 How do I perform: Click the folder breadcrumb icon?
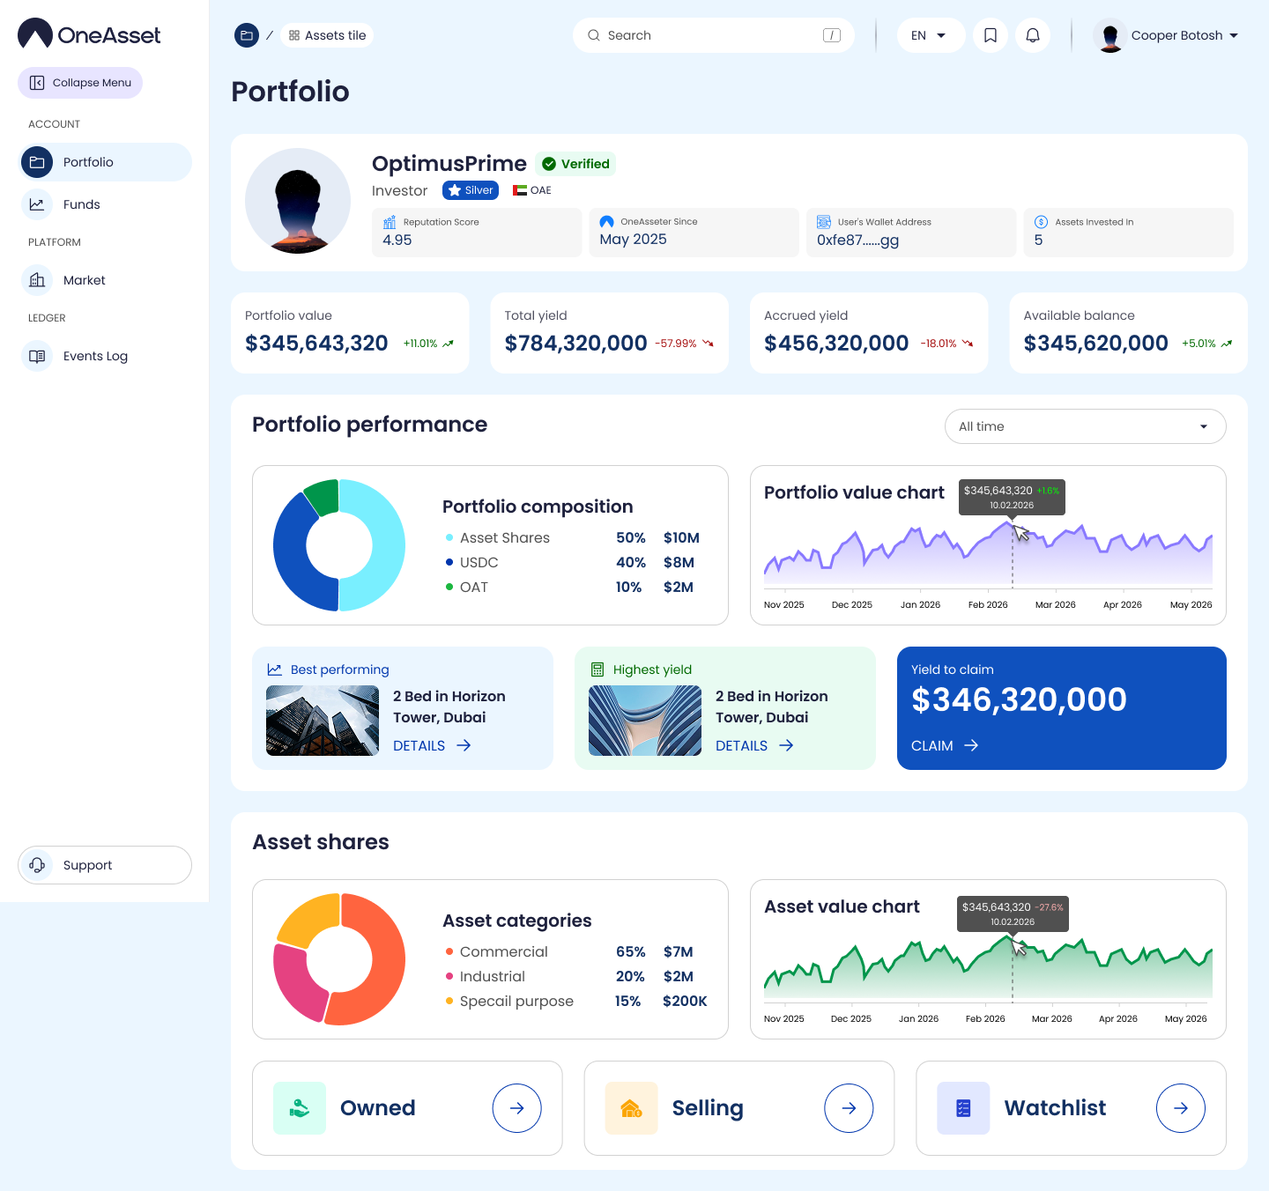(x=247, y=35)
